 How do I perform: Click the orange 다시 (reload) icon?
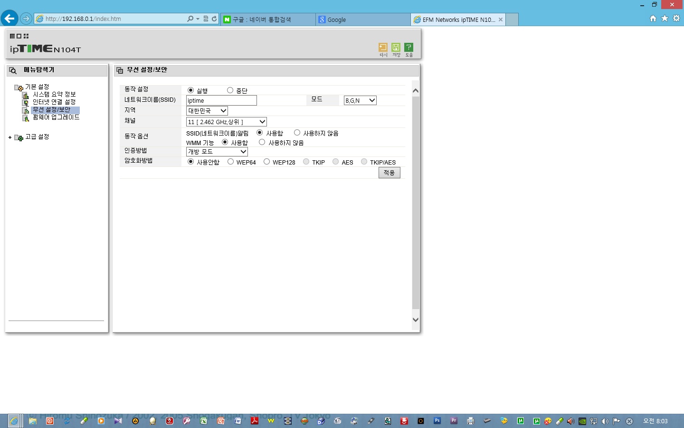383,47
